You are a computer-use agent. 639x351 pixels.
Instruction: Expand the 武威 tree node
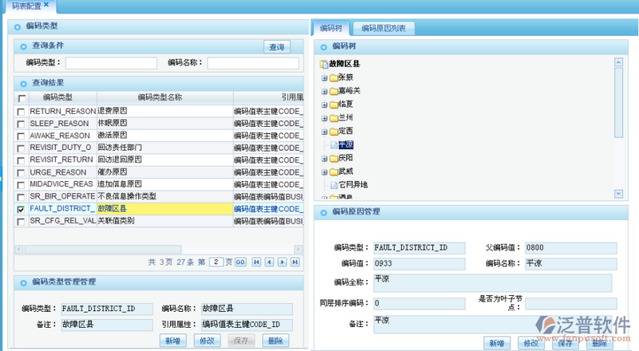pos(323,172)
